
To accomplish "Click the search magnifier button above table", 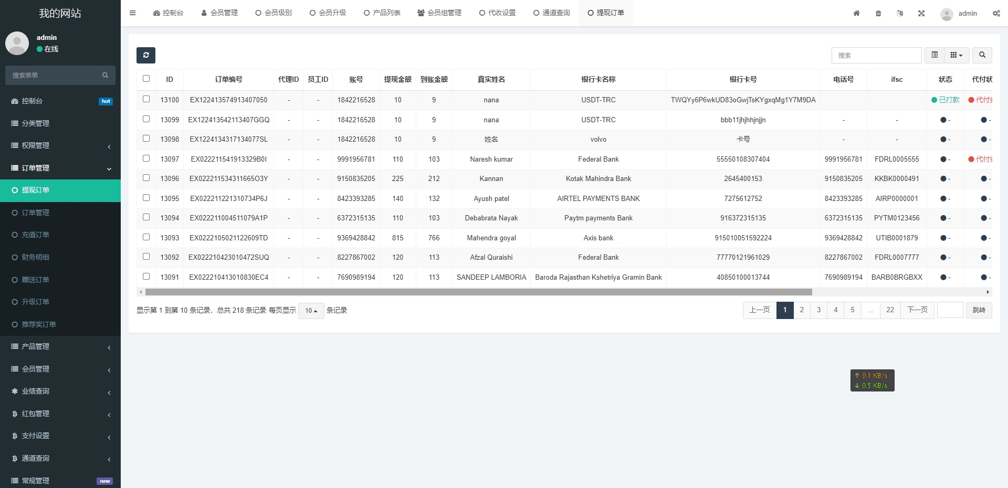I will pos(982,55).
